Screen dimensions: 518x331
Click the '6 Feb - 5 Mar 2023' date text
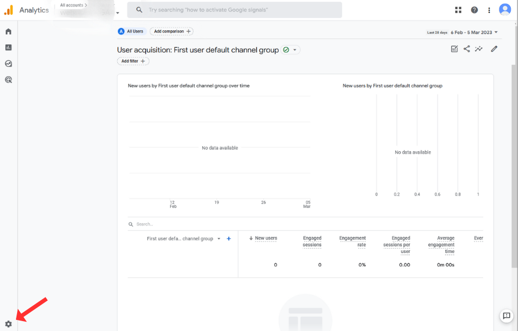click(471, 32)
